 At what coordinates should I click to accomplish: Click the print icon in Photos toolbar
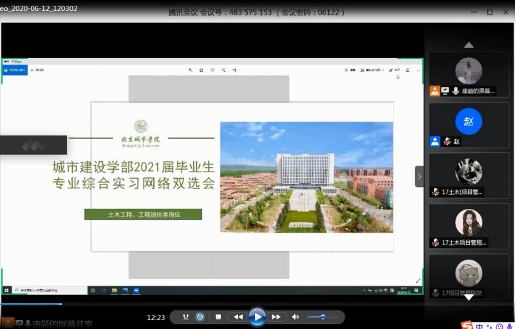(407, 70)
